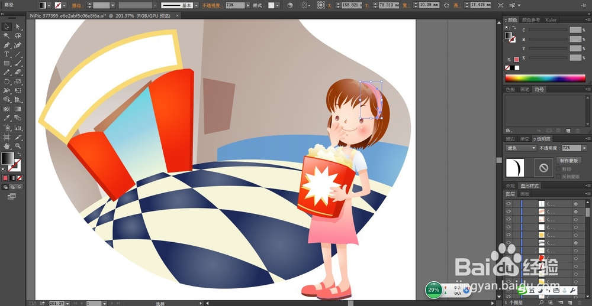Switch to the 色板 swatches tab
The image size is (592, 306).
click(x=510, y=90)
